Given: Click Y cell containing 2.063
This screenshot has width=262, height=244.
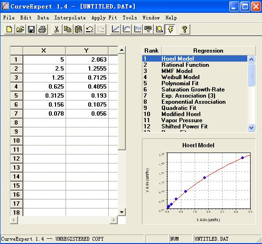Looking at the screenshot, I should (x=87, y=60).
